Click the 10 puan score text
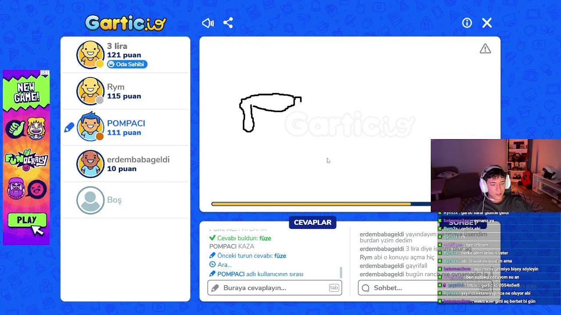 pyautogui.click(x=121, y=169)
